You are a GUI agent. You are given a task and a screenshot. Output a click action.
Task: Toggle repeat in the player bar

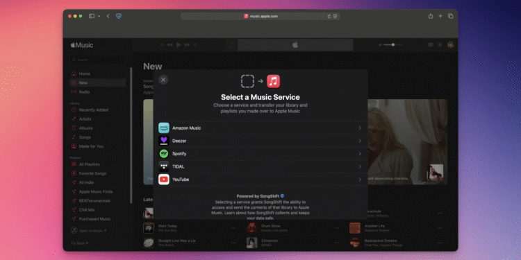195,45
